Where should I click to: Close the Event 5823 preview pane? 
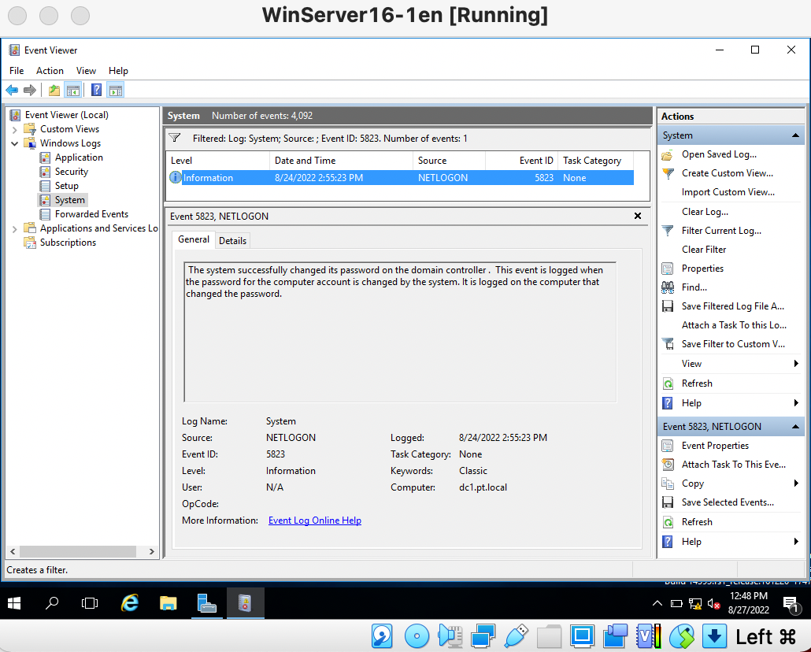point(638,217)
